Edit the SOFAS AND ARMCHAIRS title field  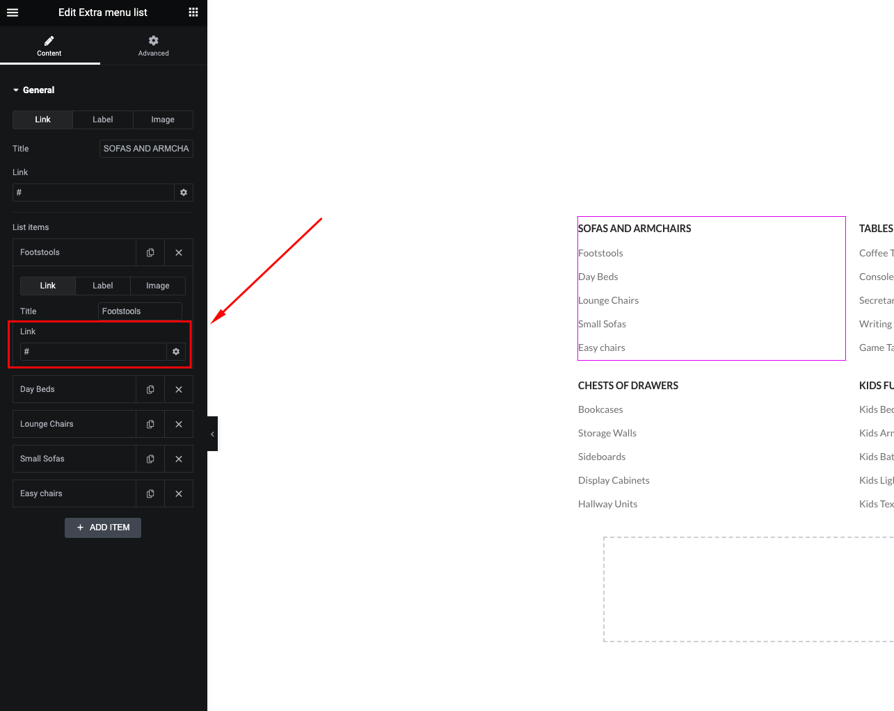146,149
